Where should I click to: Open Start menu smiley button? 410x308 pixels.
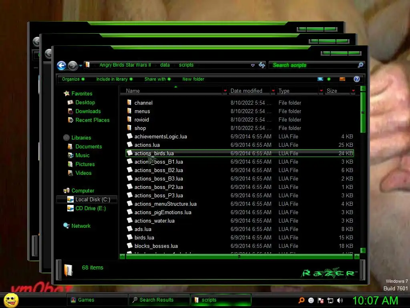pyautogui.click(x=11, y=300)
